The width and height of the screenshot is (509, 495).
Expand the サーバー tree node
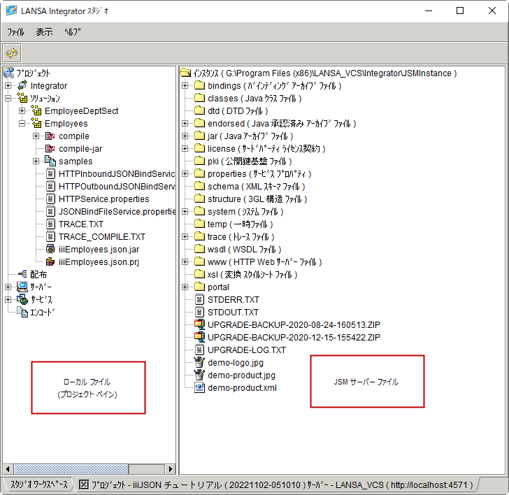click(8, 287)
